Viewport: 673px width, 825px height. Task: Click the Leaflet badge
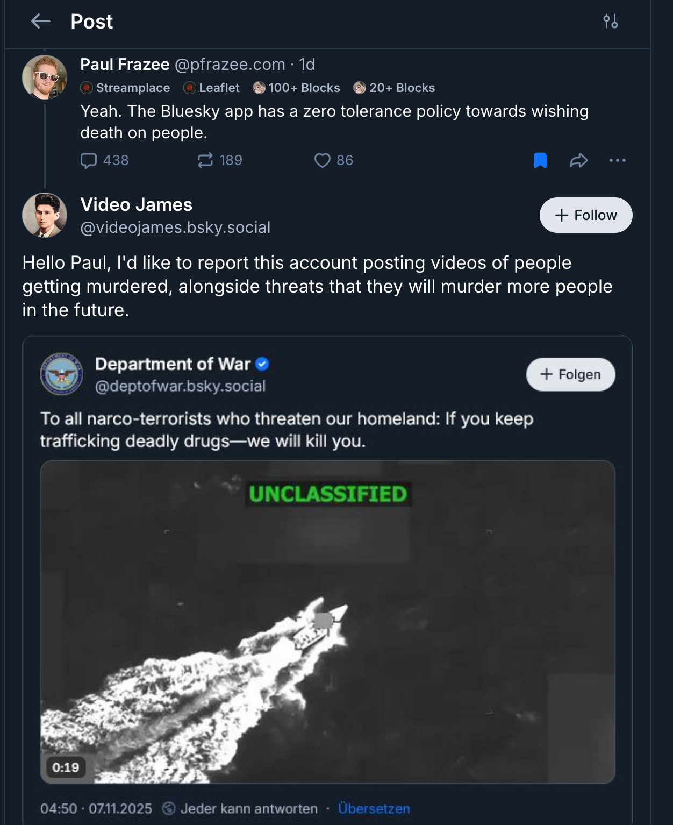coord(212,88)
